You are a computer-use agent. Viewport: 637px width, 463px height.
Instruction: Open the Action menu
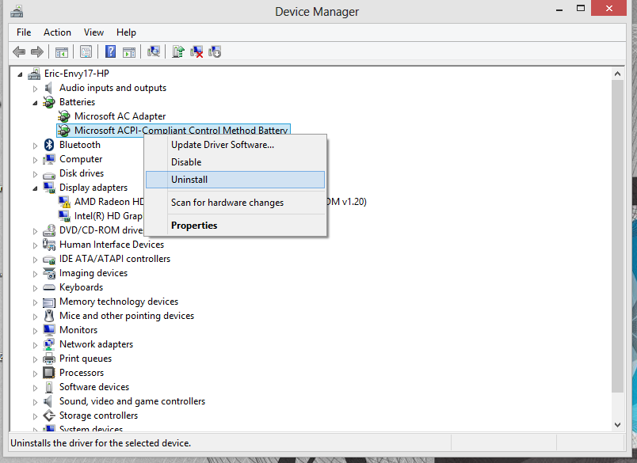pos(57,32)
